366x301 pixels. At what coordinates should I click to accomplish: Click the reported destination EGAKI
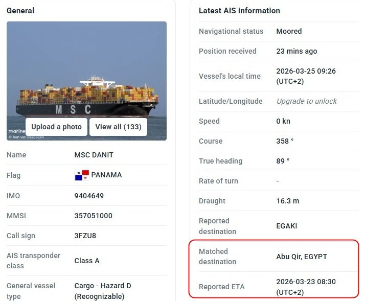point(286,226)
